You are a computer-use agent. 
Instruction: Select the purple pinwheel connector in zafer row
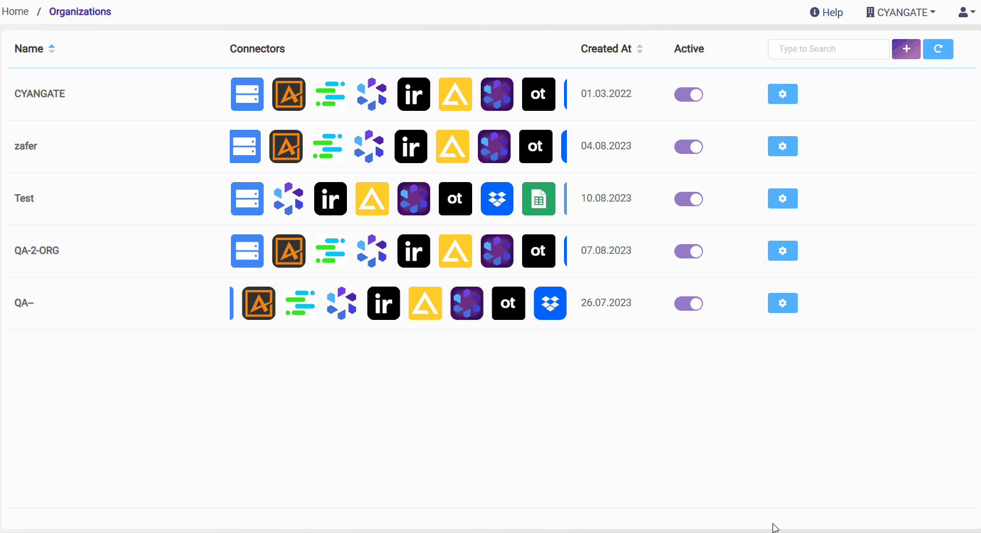click(x=494, y=146)
